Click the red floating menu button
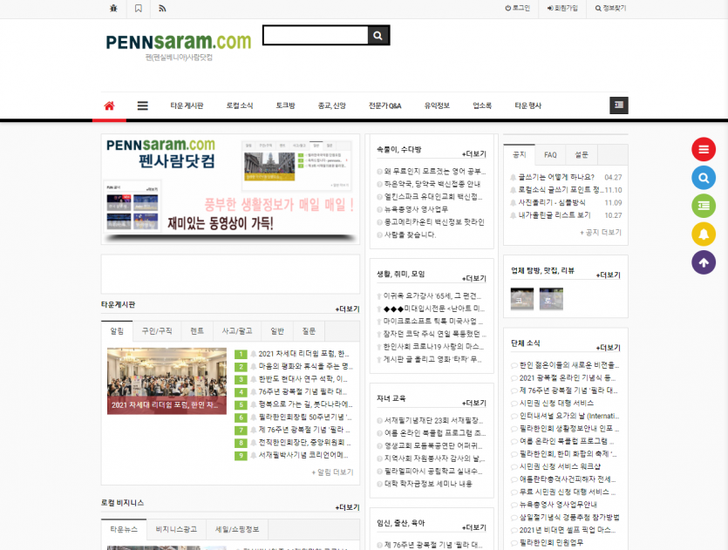This screenshot has width=728, height=550. [704, 149]
